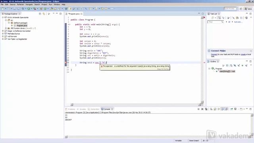Collapse the src folder node
254x143 pixels.
[x=6, y=20]
